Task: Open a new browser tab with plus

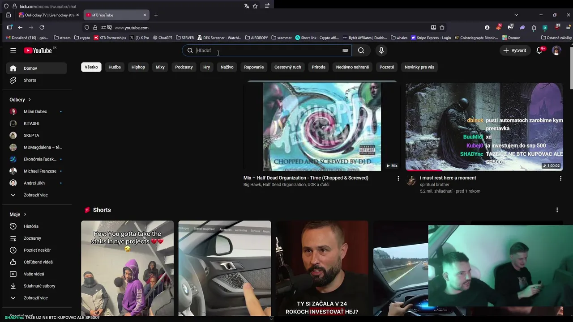Action: [x=156, y=15]
